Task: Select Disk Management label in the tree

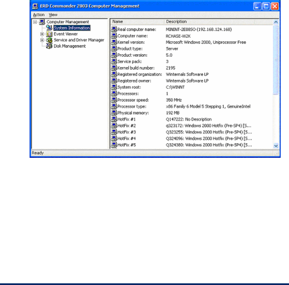Action: [x=70, y=46]
